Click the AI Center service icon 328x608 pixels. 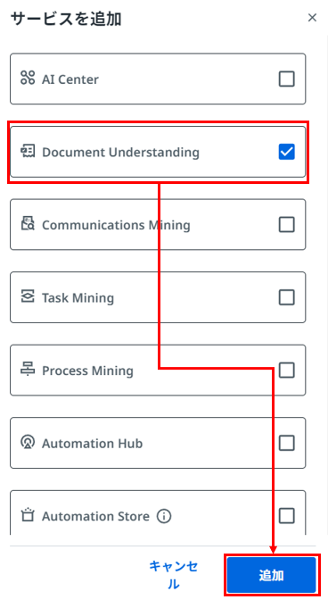pos(28,79)
